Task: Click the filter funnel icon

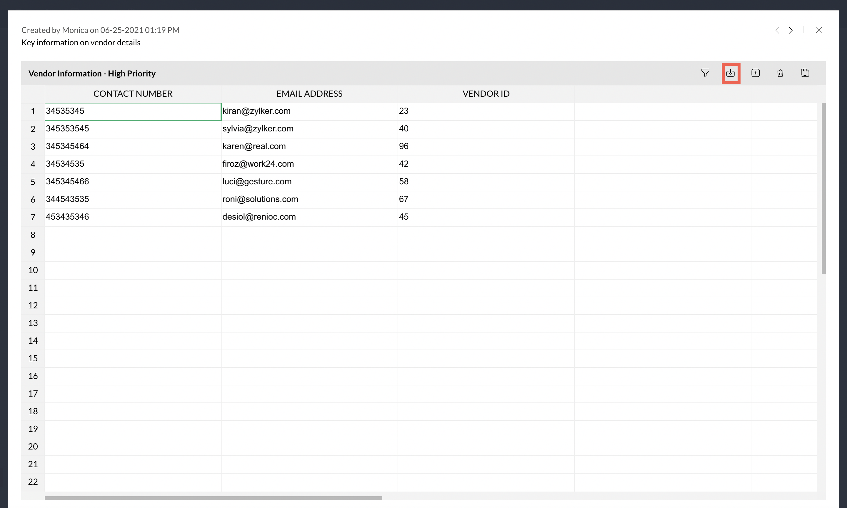Action: tap(705, 73)
